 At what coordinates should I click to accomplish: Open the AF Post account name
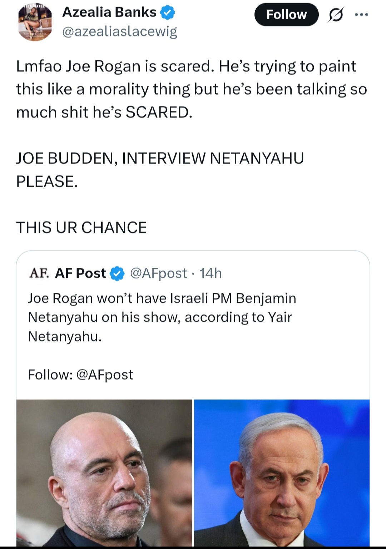[80, 273]
